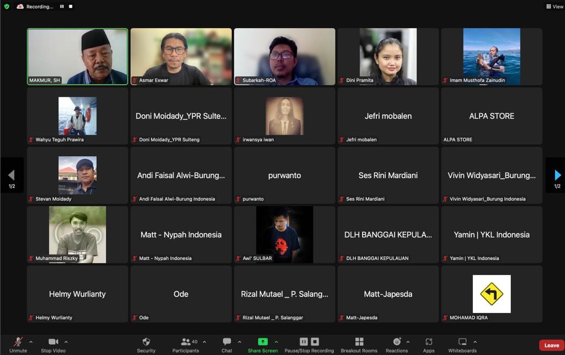
Task: Open the Reactions smiley icon
Action: (397, 341)
